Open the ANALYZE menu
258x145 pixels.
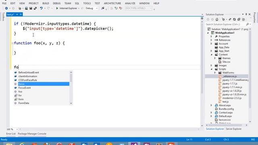coord(130,3)
